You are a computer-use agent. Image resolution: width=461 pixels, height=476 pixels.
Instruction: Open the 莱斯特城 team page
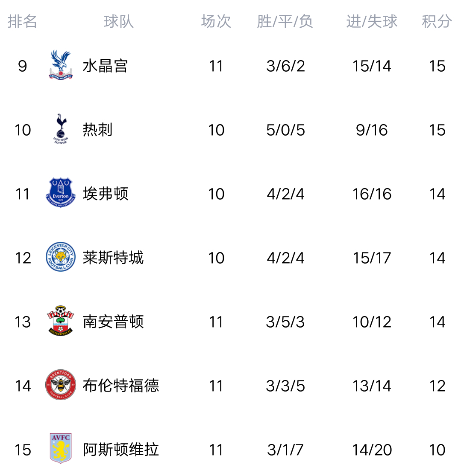[x=113, y=258]
